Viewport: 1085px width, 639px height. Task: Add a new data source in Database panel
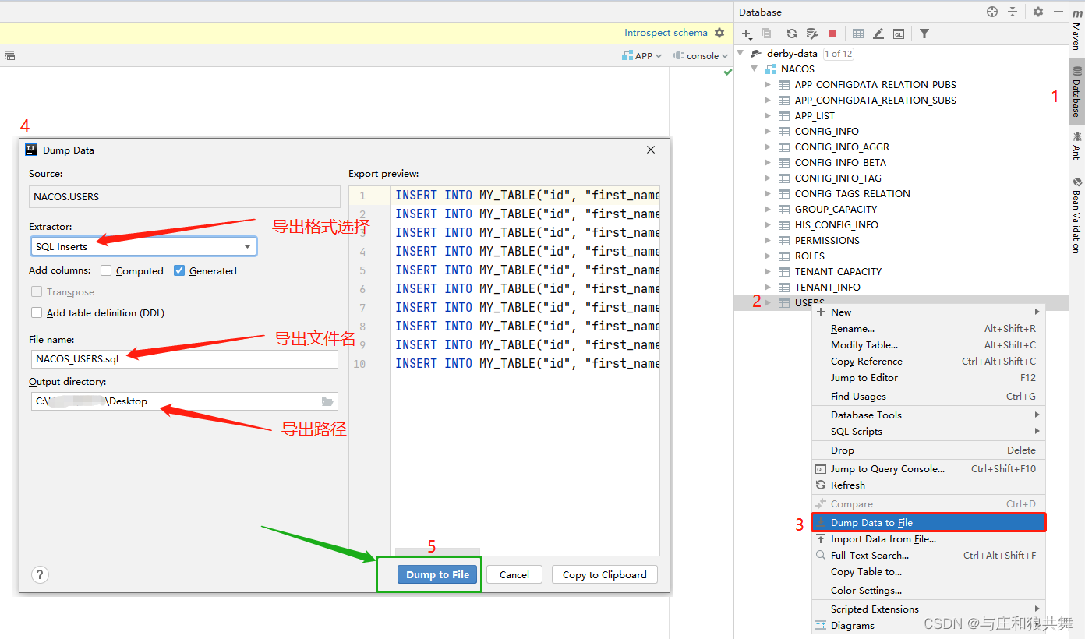coord(746,33)
